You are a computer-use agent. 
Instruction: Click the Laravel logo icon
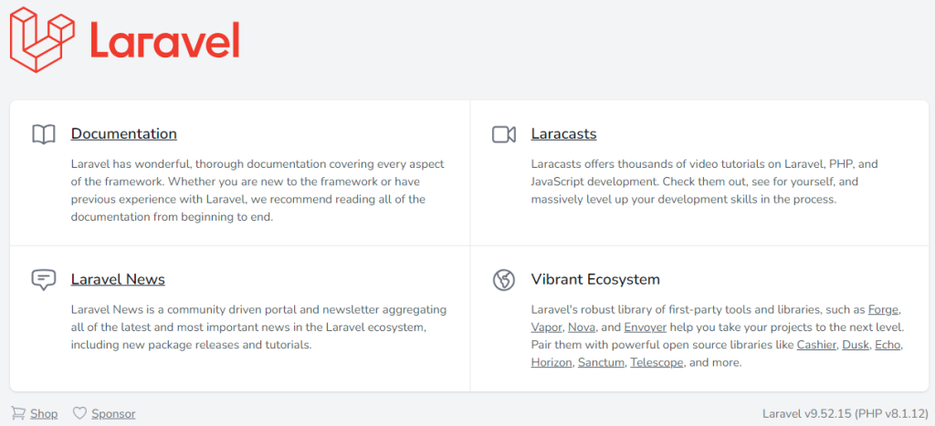click(x=41, y=38)
